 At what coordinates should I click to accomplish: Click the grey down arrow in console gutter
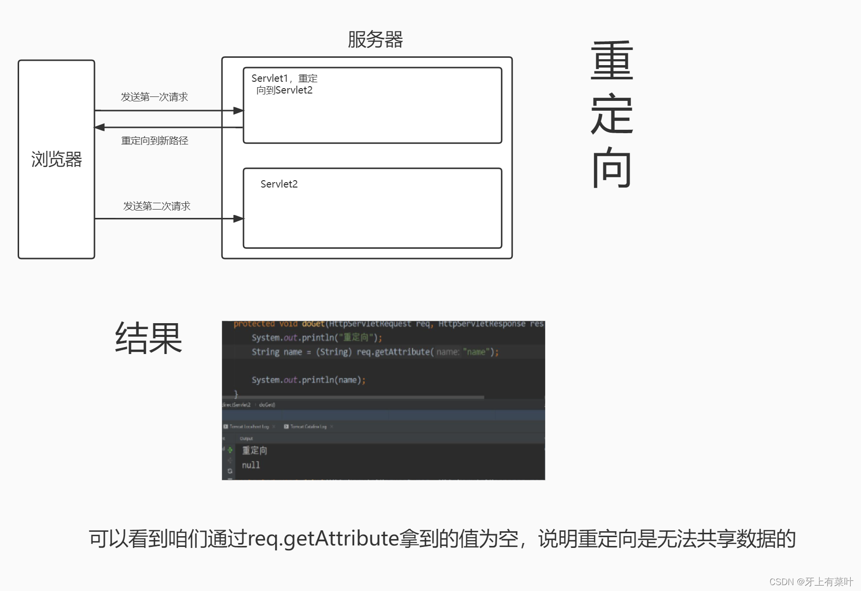(230, 460)
